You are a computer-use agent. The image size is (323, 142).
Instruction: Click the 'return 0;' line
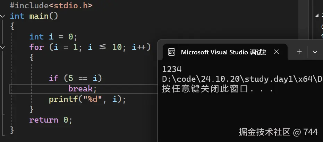click(51, 120)
